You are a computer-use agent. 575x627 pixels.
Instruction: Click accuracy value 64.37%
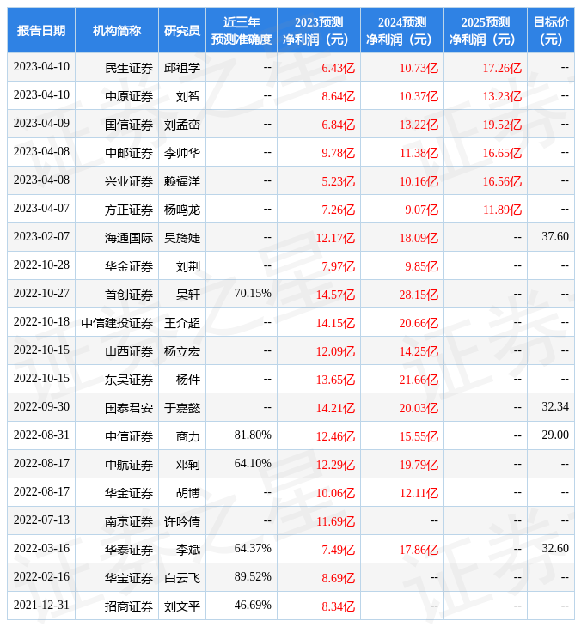(253, 548)
